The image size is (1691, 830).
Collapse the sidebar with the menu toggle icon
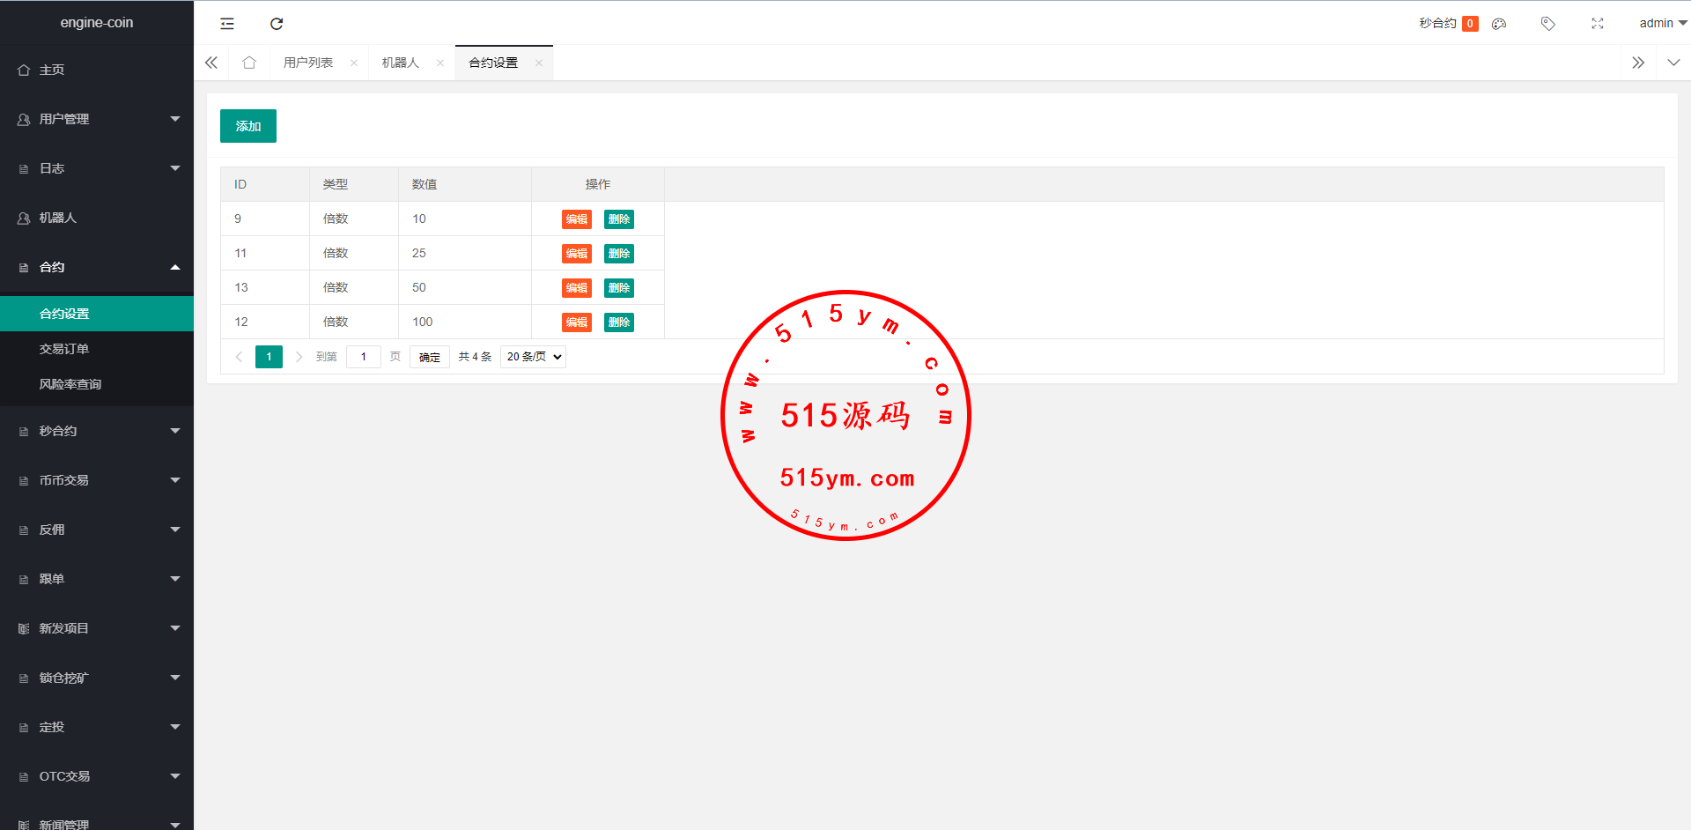pyautogui.click(x=227, y=24)
